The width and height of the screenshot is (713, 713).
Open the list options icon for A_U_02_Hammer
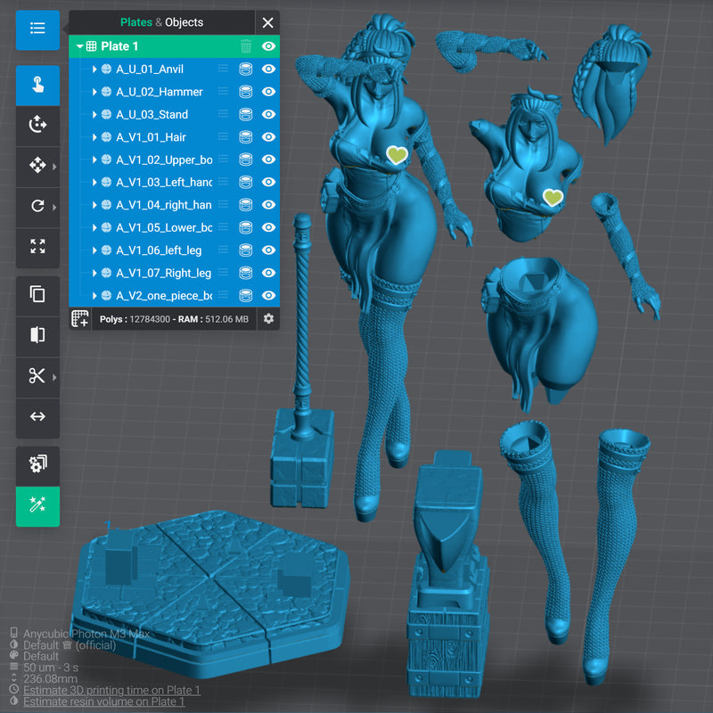[223, 92]
